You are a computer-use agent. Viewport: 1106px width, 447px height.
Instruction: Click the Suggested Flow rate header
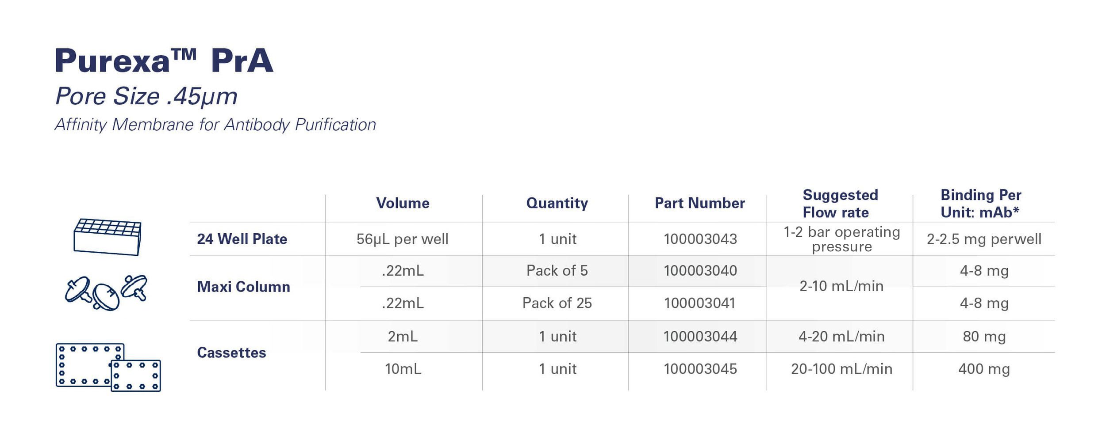[x=840, y=204]
